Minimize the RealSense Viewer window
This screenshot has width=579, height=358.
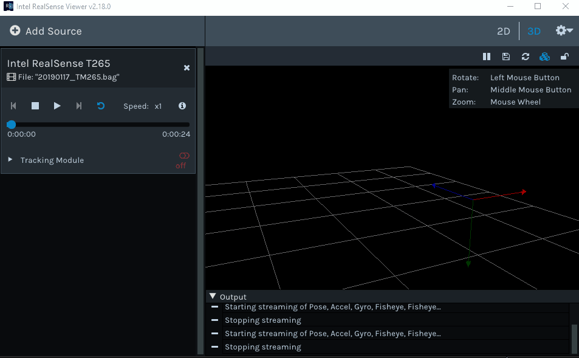point(510,6)
